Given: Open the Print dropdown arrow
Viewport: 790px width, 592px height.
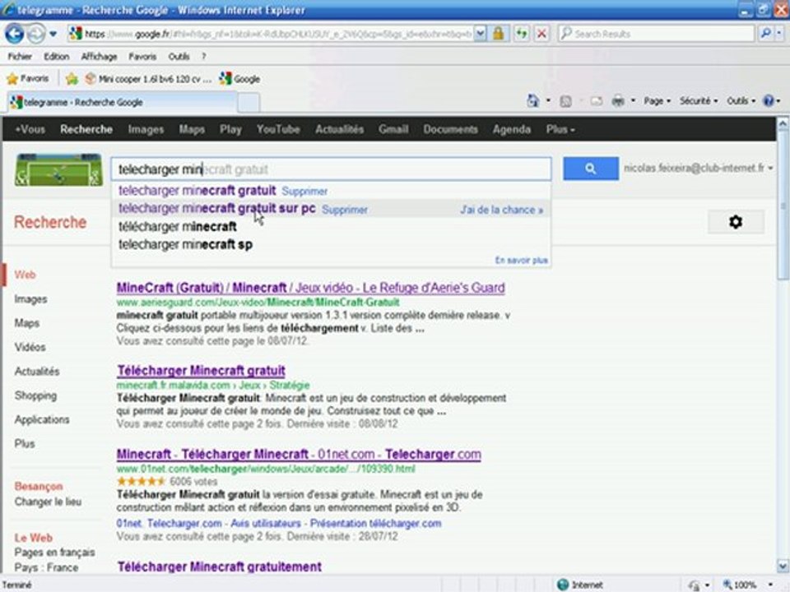Looking at the screenshot, I should pos(633,100).
